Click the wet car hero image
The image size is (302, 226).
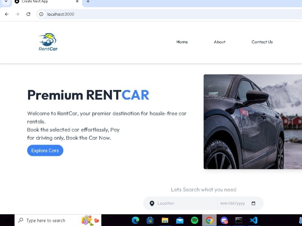[253, 122]
